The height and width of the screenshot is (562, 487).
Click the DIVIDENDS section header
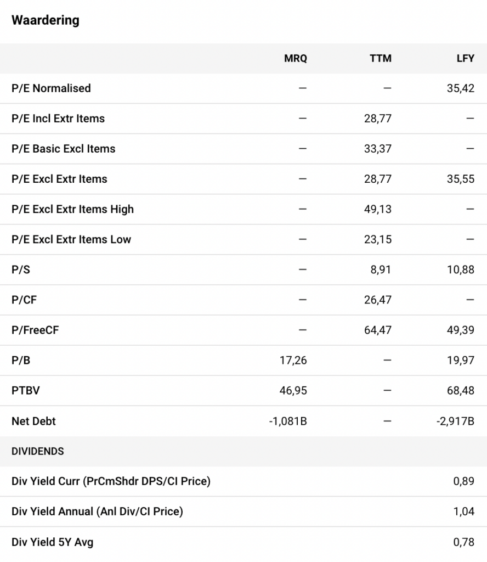point(38,451)
